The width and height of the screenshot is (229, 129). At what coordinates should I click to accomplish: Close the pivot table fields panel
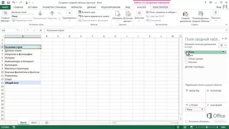pos(226,39)
